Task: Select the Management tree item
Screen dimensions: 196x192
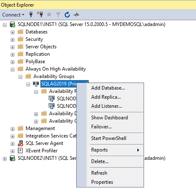Action: [x=40, y=128]
